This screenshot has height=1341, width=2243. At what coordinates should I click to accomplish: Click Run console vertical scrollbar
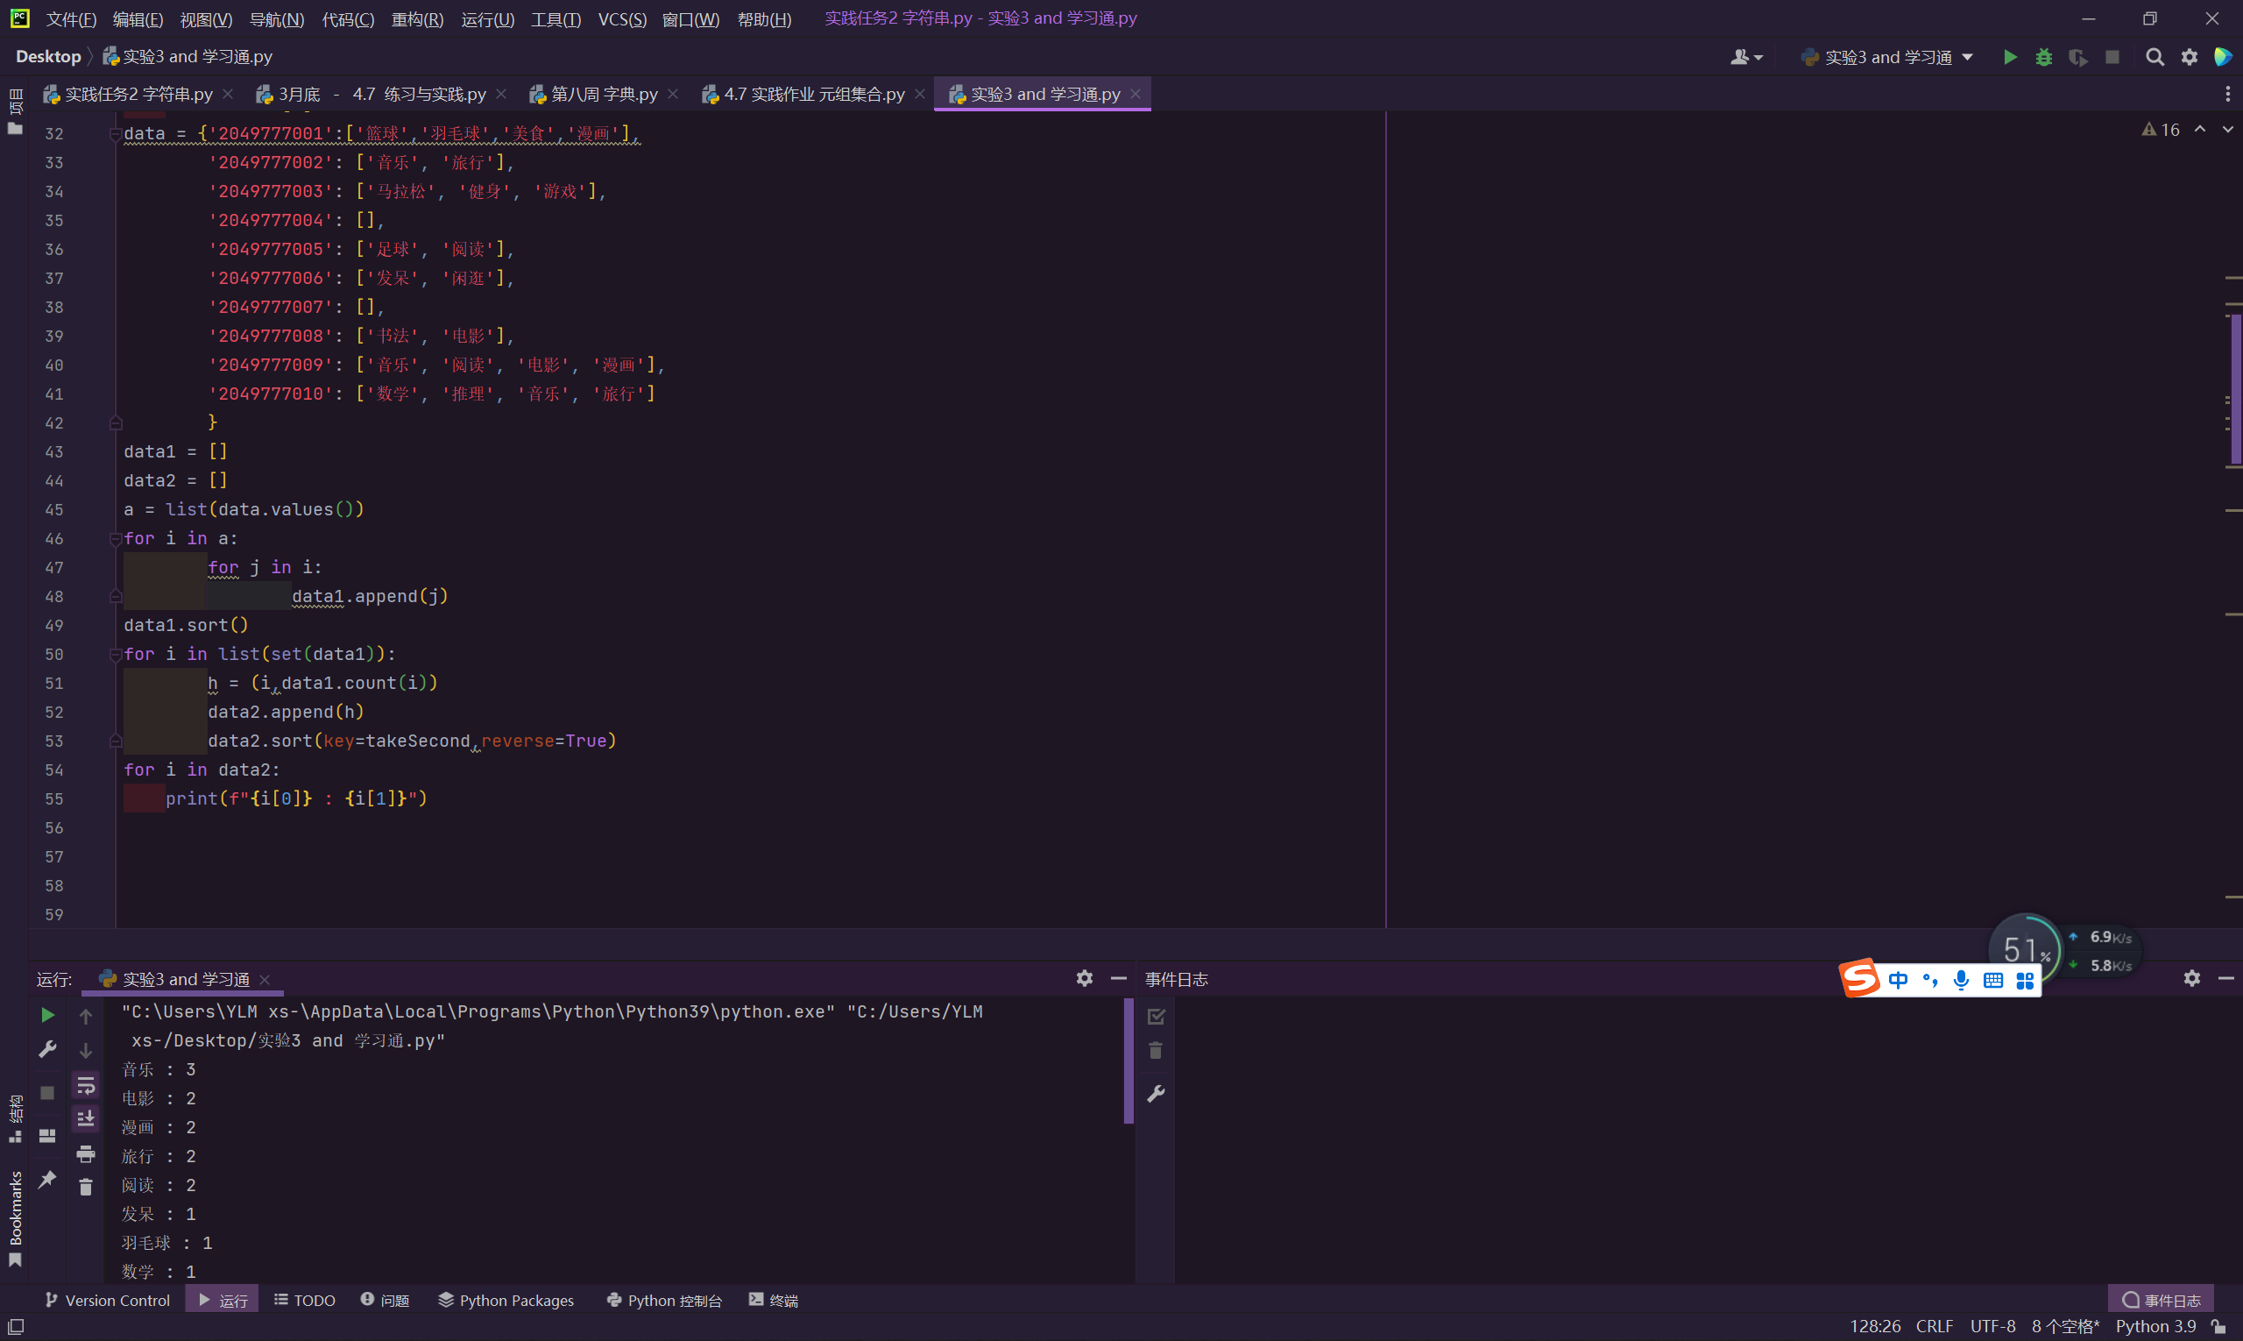point(1129,1061)
